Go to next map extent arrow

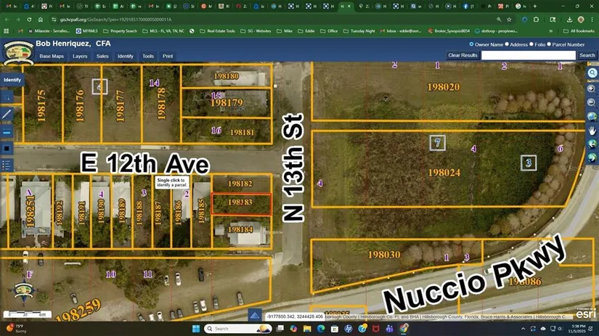coord(592,157)
